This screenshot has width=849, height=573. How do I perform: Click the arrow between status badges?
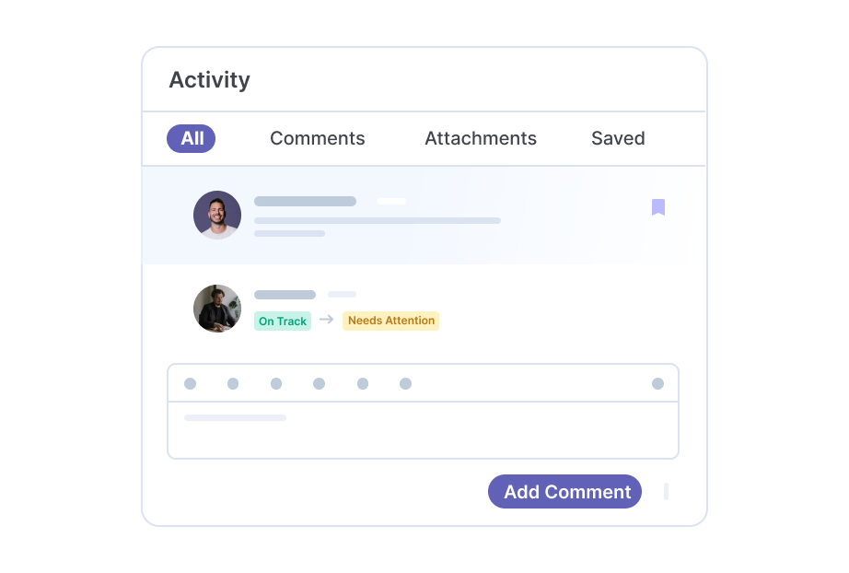[x=327, y=320]
